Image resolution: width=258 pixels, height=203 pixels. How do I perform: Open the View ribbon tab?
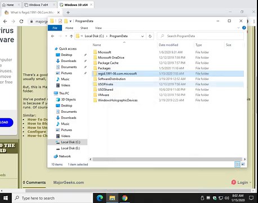tap(98, 28)
